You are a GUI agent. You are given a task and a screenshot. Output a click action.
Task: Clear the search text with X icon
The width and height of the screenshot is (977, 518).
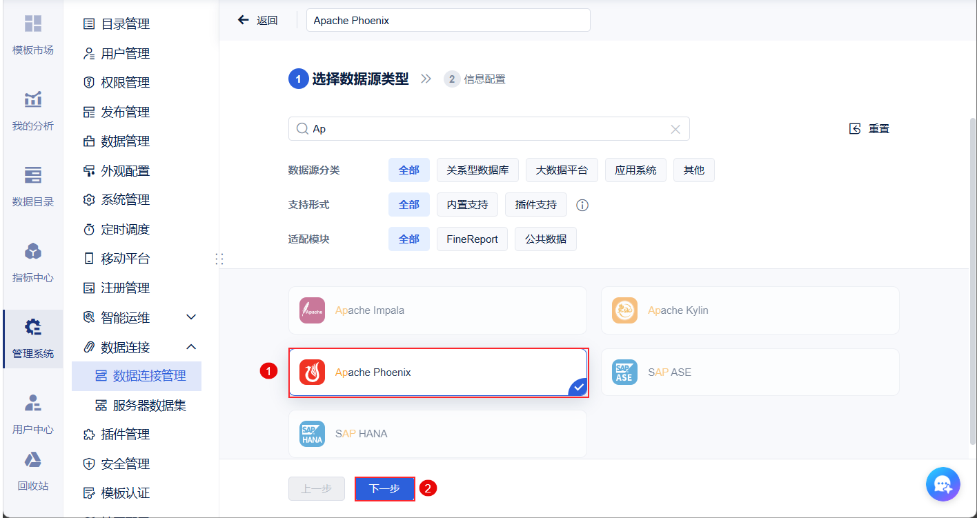(x=675, y=129)
